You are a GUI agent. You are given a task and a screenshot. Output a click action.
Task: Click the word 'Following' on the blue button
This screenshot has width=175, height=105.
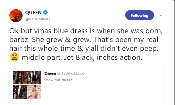140,15
